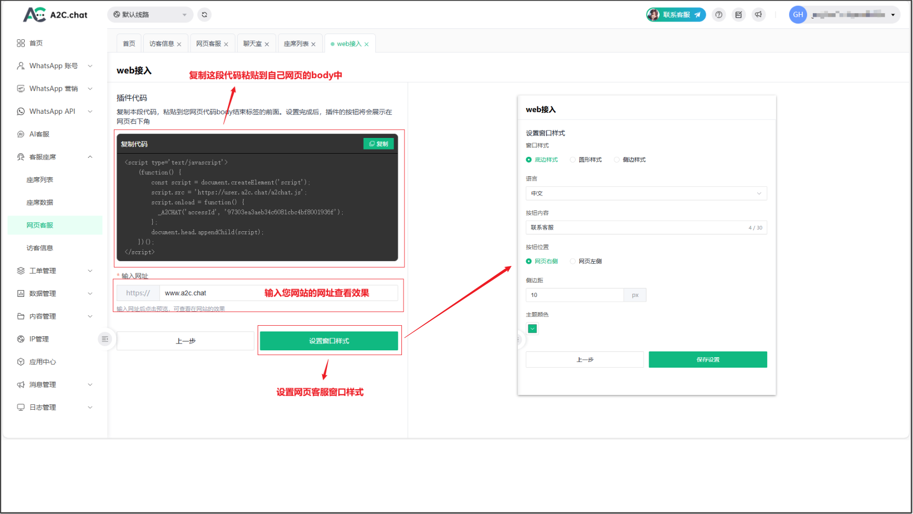Open the help question-mark icon
The width and height of the screenshot is (913, 514).
tap(719, 15)
